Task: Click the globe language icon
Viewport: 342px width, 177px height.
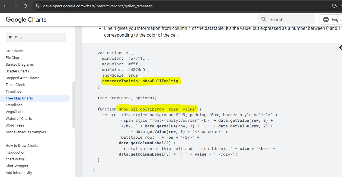Action: click(326, 19)
